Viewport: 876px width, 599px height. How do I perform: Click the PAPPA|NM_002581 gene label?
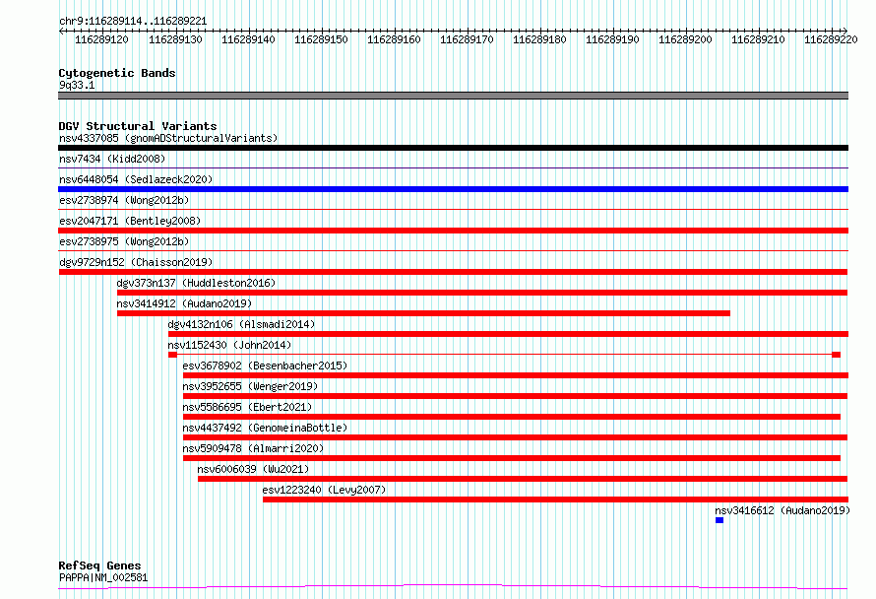103,577
